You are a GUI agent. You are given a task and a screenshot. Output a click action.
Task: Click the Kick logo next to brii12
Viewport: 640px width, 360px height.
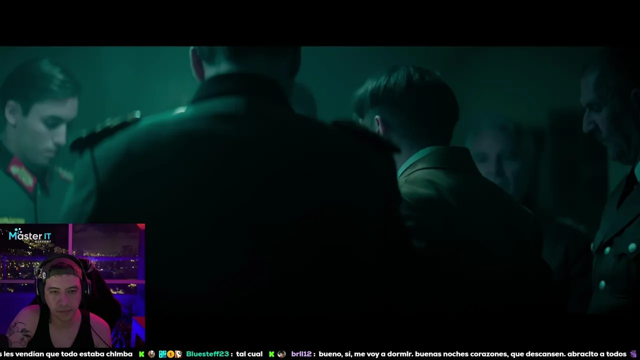click(271, 354)
